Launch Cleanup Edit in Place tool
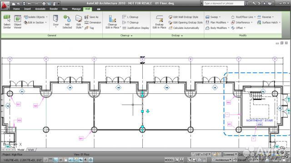Image resolution: width=291 pixels, height=163 pixels. tap(113, 22)
